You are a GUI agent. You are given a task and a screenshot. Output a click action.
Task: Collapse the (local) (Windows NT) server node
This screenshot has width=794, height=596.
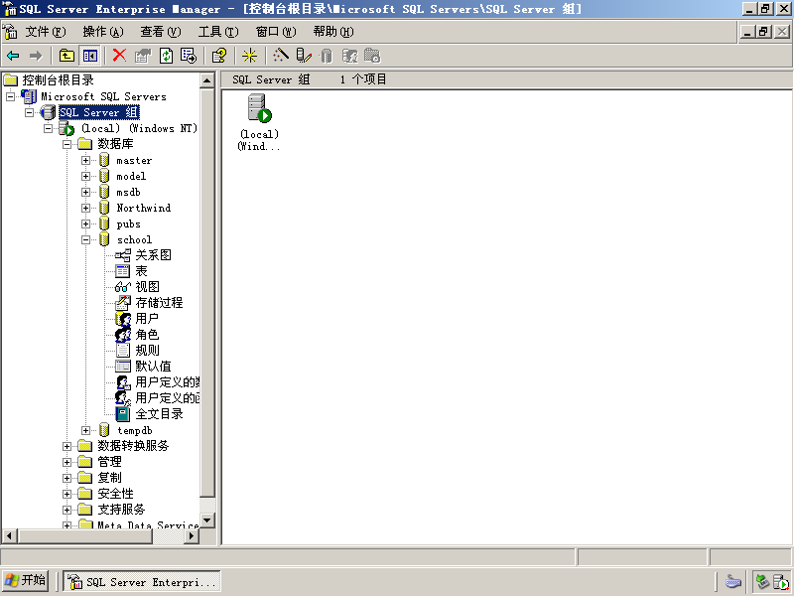(48, 128)
